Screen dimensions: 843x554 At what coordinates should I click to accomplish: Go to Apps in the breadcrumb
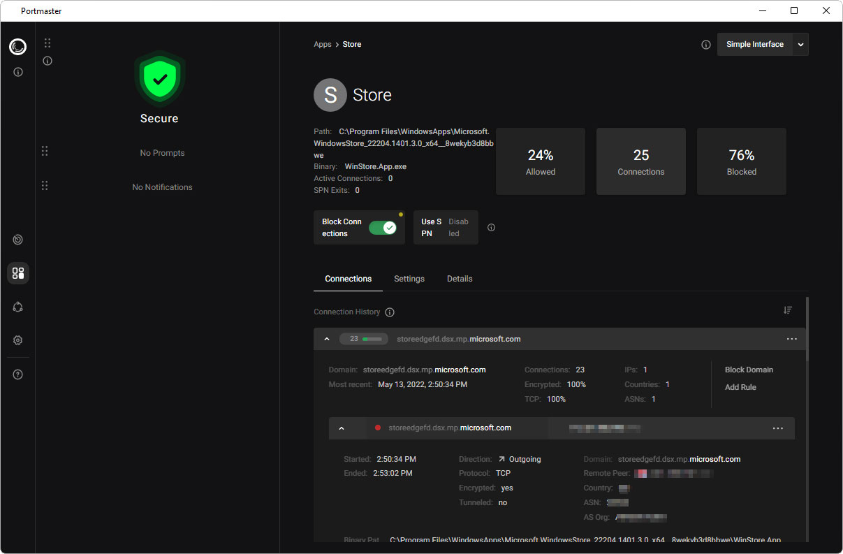coord(323,45)
